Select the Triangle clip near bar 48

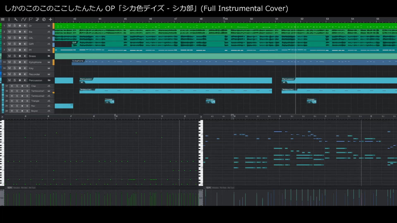pos(210,101)
